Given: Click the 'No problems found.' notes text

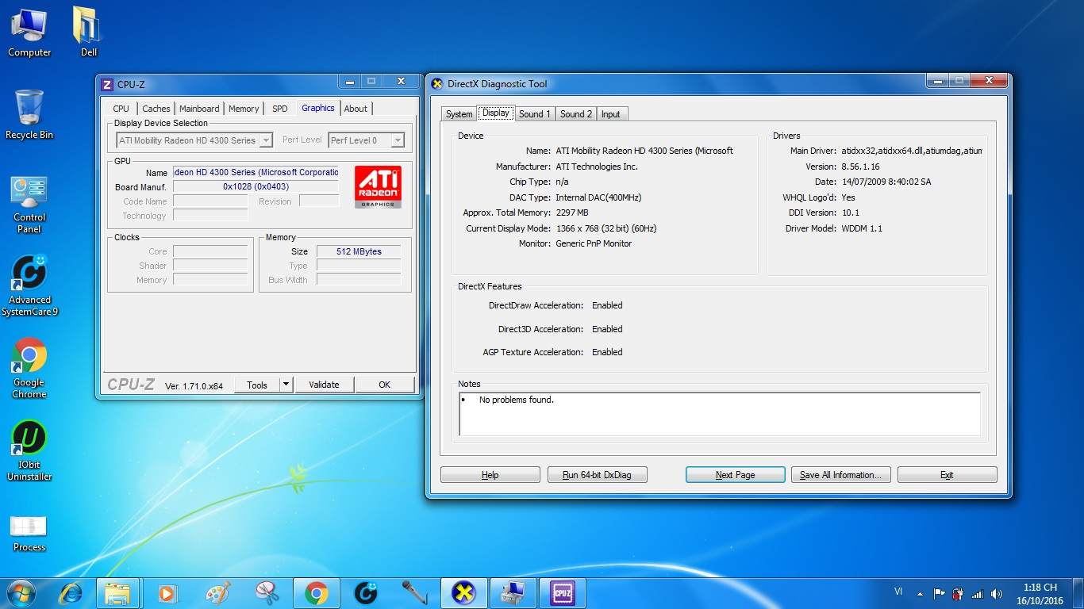Looking at the screenshot, I should [x=517, y=400].
